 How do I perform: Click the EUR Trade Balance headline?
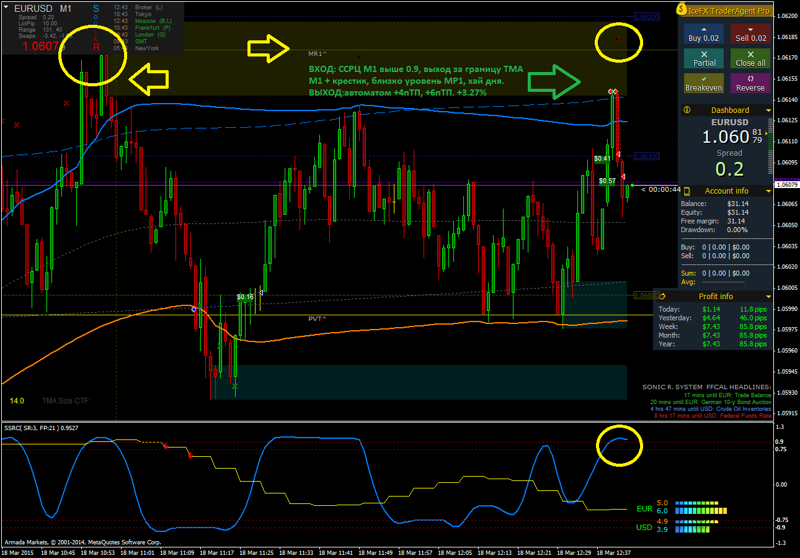(727, 395)
